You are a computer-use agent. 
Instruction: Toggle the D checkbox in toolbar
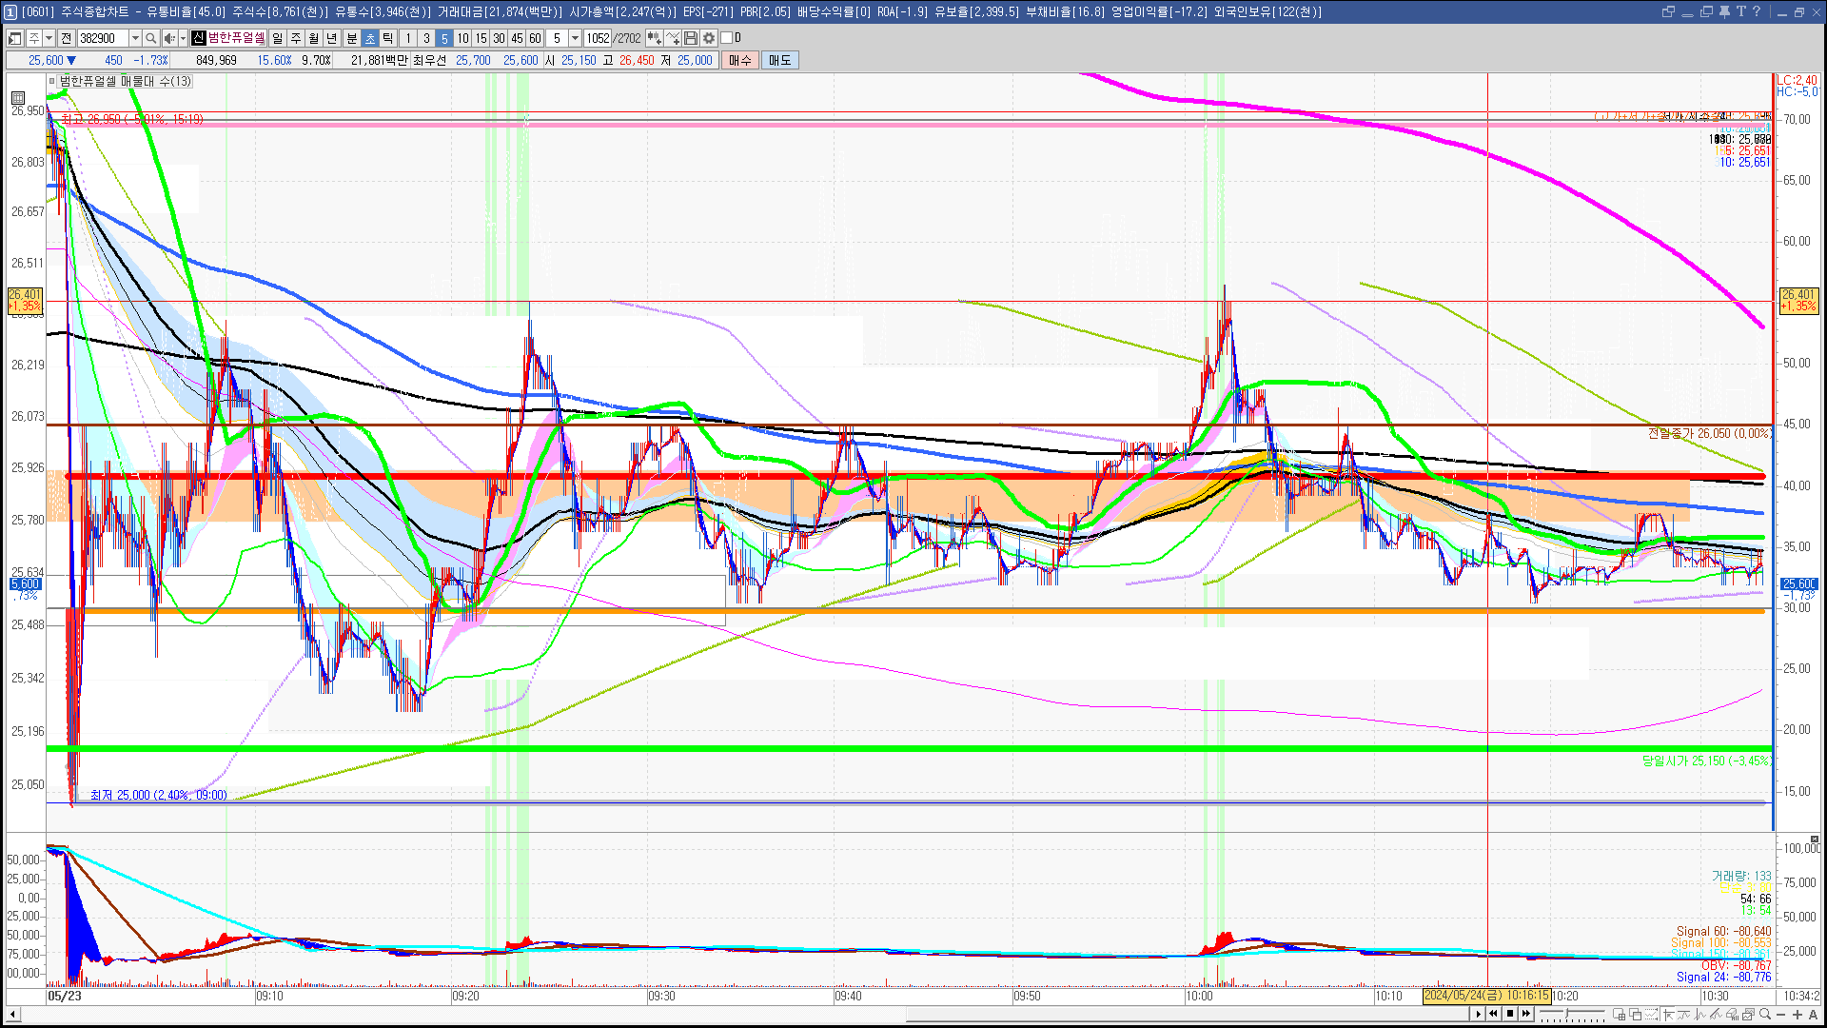pos(726,38)
